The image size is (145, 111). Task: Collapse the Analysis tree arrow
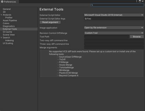[1, 15]
